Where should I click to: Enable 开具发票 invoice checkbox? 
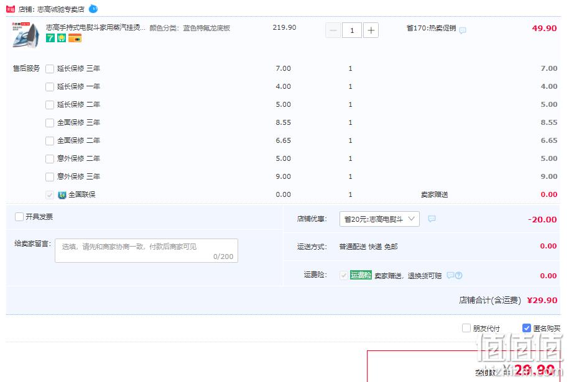tap(19, 217)
